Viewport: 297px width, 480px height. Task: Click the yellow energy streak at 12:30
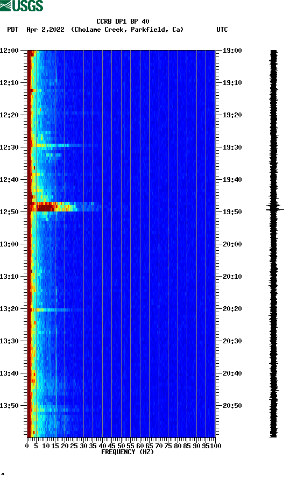pos(58,145)
